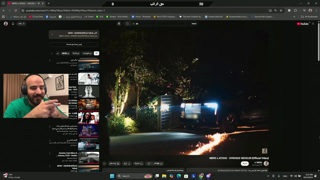Click the MERO channel avatar
Image resolution: width=320 pixels, height=180 pixels.
pyautogui.click(x=266, y=163)
